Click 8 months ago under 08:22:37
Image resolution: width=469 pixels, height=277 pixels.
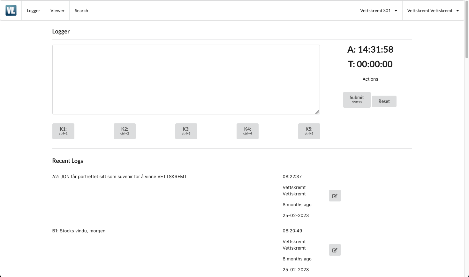pos(297,205)
